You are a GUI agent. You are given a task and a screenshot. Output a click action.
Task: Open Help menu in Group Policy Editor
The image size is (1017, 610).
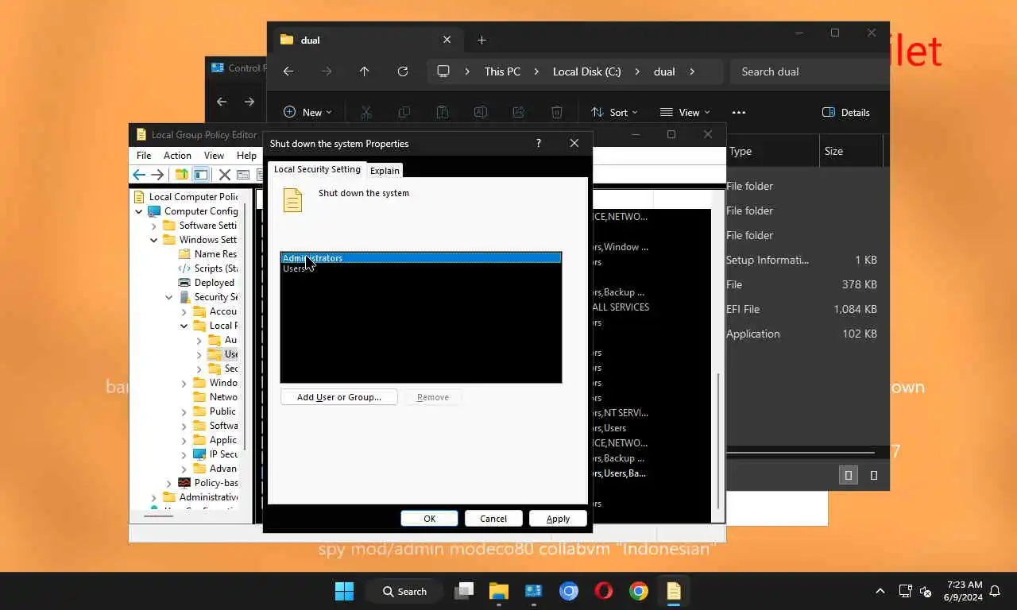click(246, 156)
